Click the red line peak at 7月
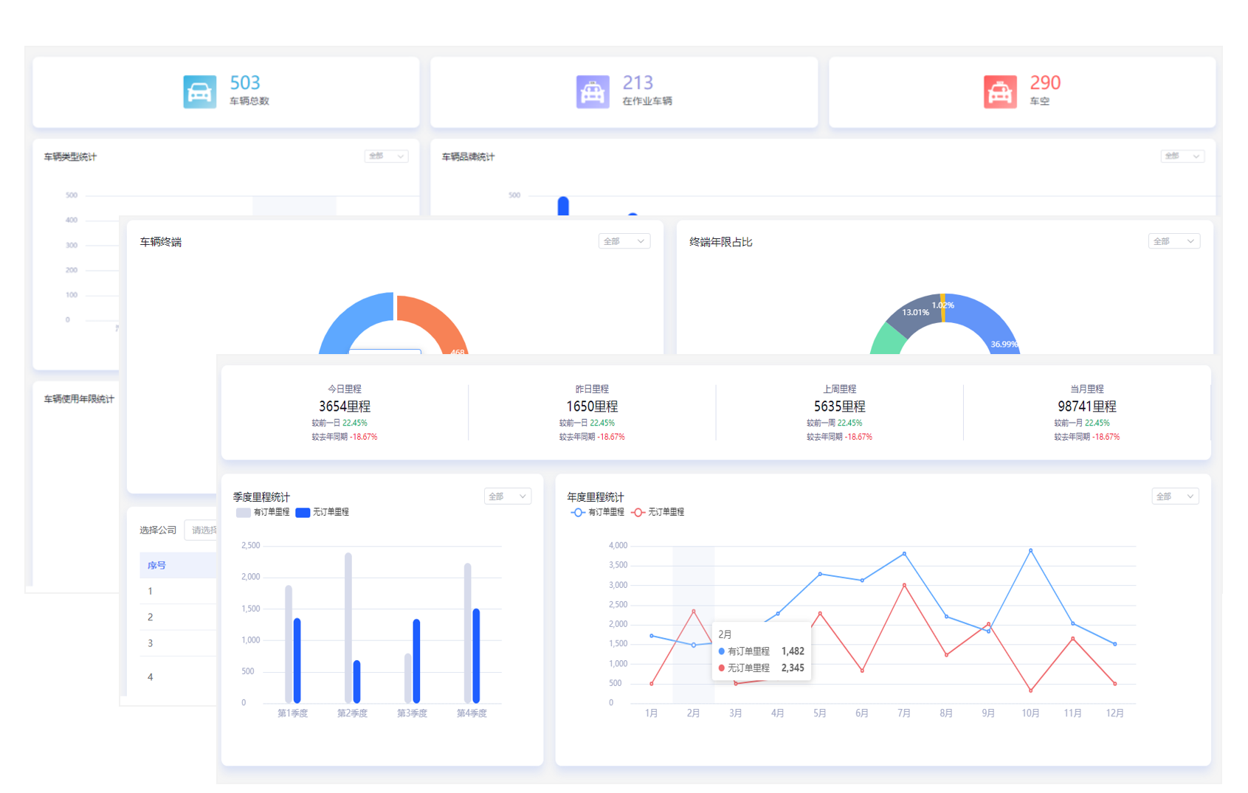This screenshot has width=1248, height=793. pyautogui.click(x=904, y=585)
